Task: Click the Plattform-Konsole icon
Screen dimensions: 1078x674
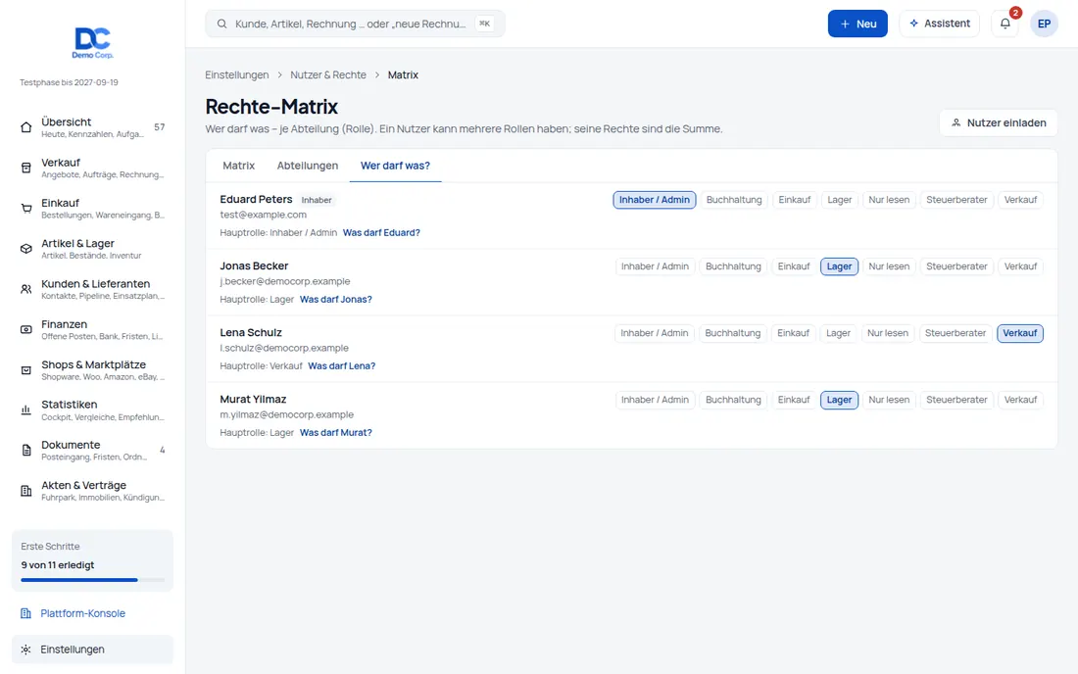Action: tap(26, 613)
